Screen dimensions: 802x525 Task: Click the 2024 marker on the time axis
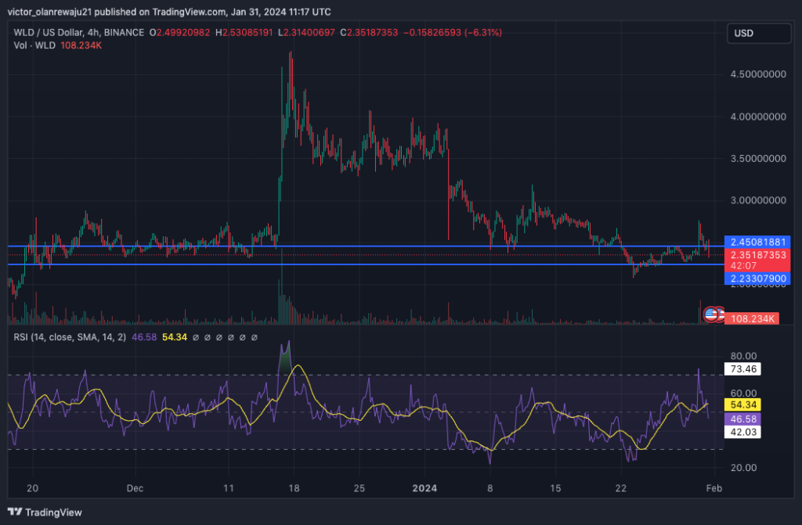click(x=425, y=487)
